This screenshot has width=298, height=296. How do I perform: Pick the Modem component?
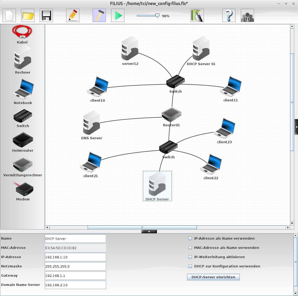[23, 189]
